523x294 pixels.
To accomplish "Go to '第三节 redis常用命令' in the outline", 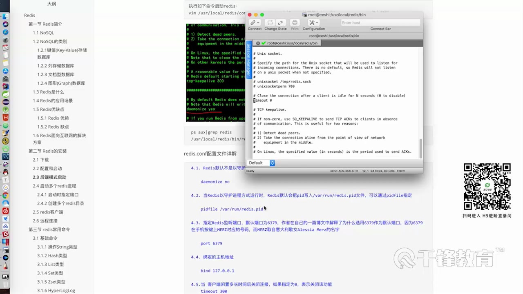I will coord(49,229).
